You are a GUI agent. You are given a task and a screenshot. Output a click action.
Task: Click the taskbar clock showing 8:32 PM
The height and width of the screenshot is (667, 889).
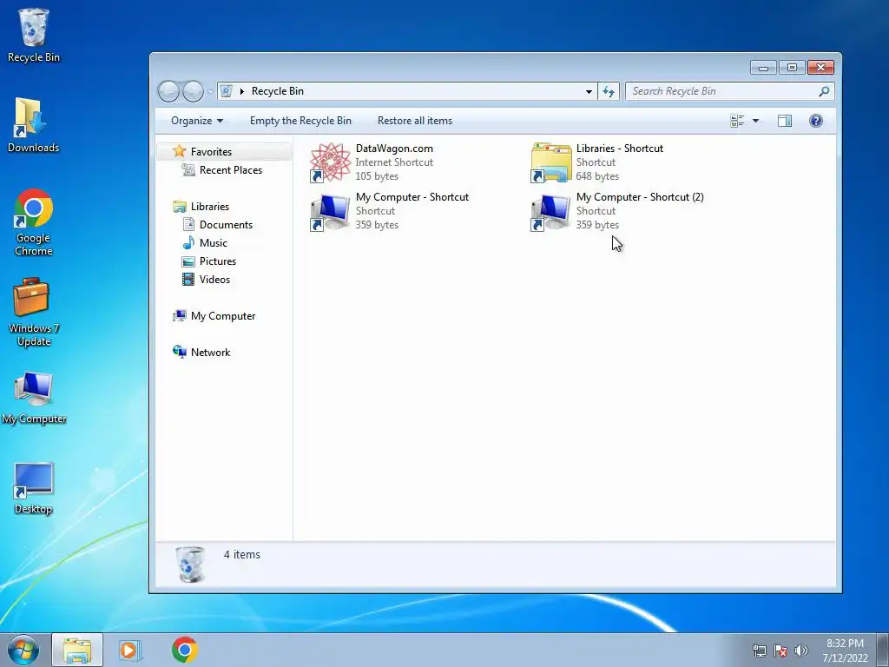click(845, 650)
